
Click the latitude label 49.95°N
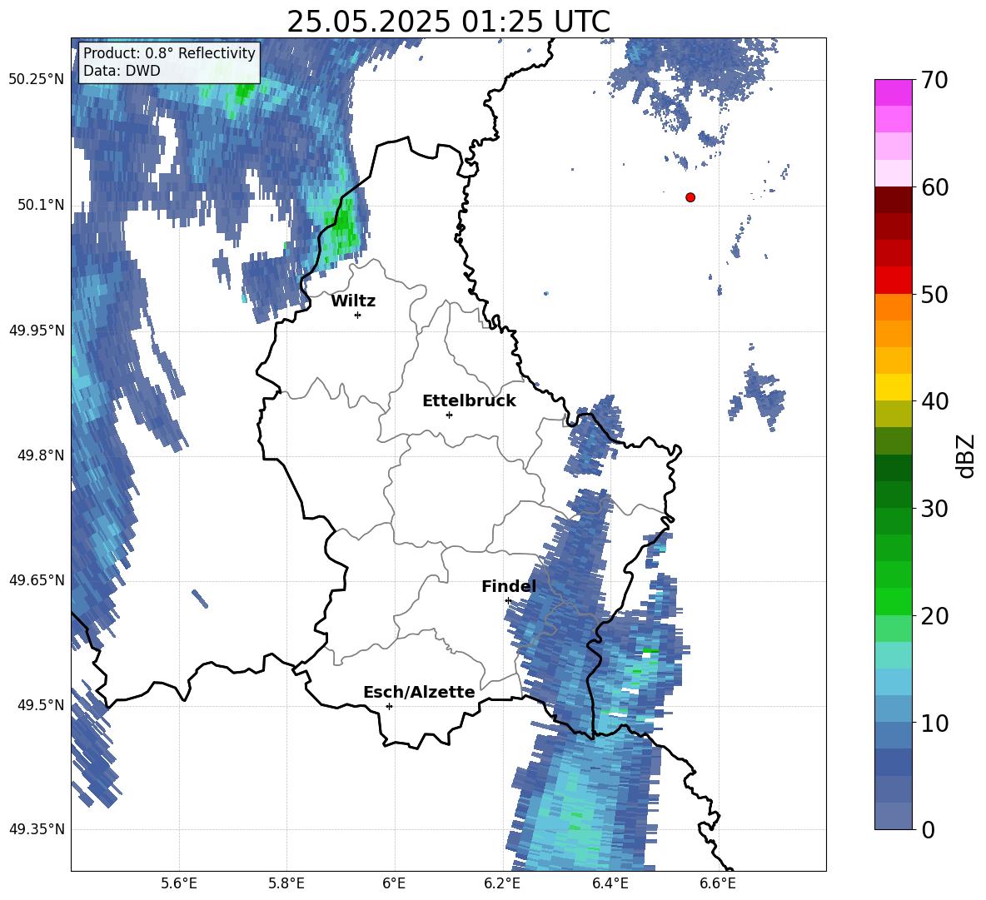[37, 331]
